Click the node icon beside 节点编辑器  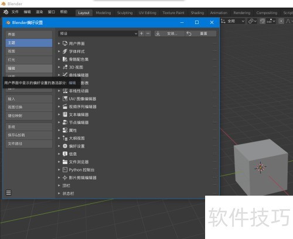[65, 122]
